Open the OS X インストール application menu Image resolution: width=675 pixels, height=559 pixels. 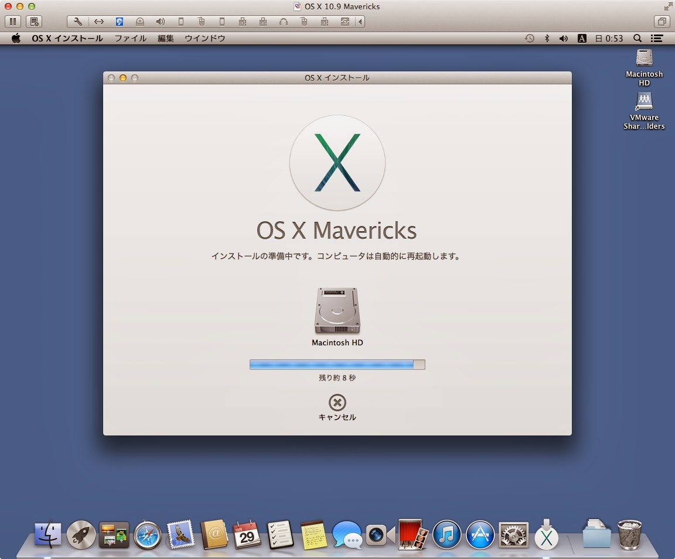(67, 38)
